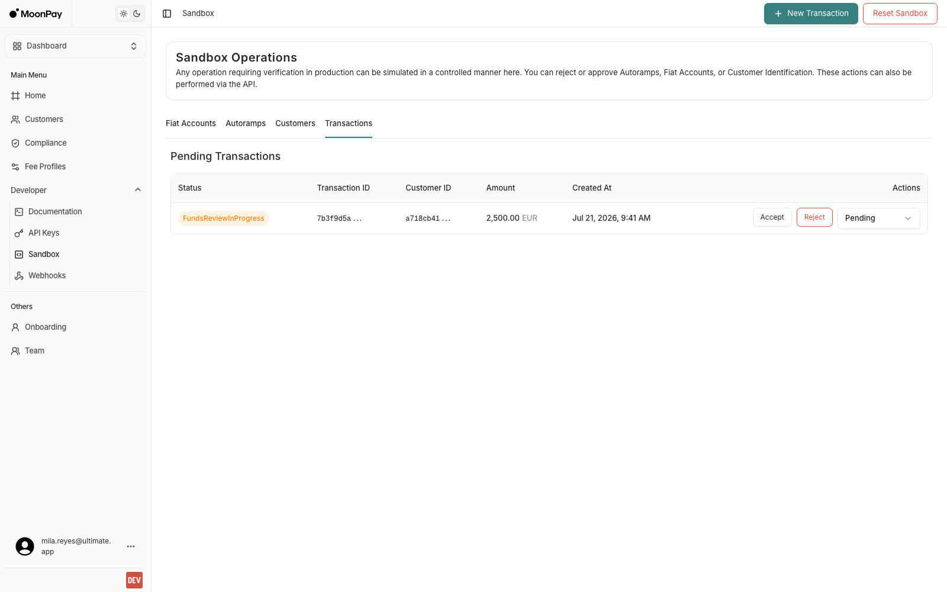Screen dimensions: 947x592
Task: Click the Fee Profiles sliders icon
Action: pyautogui.click(x=15, y=167)
